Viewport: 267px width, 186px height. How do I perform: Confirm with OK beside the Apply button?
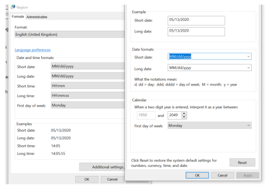(198, 175)
